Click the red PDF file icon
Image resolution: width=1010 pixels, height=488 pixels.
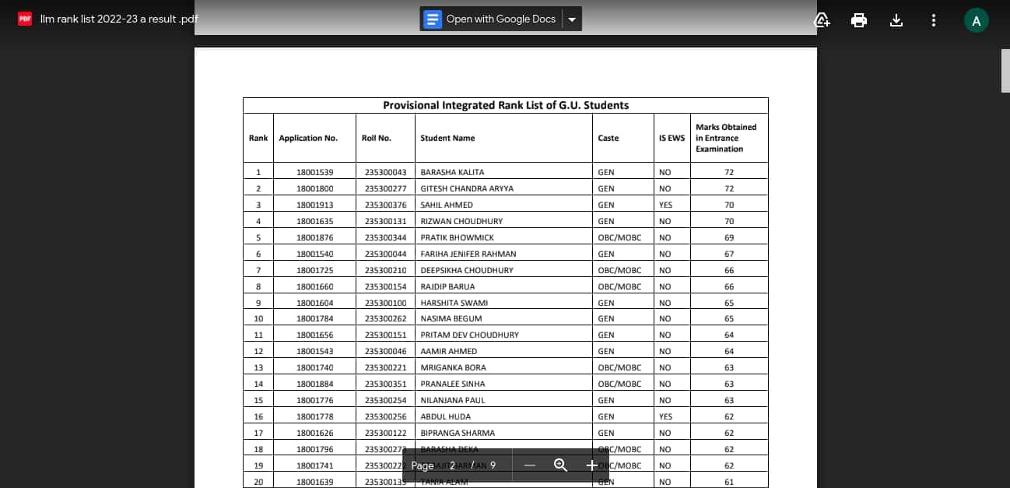click(x=25, y=19)
